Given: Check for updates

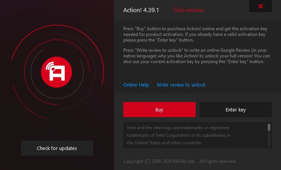Looking at the screenshot, I should (x=57, y=148).
